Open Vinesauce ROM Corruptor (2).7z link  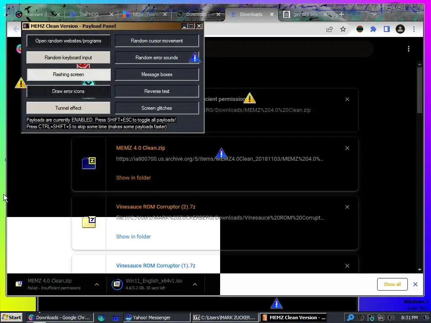pos(156,207)
